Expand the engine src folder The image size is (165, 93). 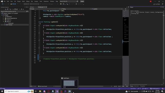click(x=3, y=20)
